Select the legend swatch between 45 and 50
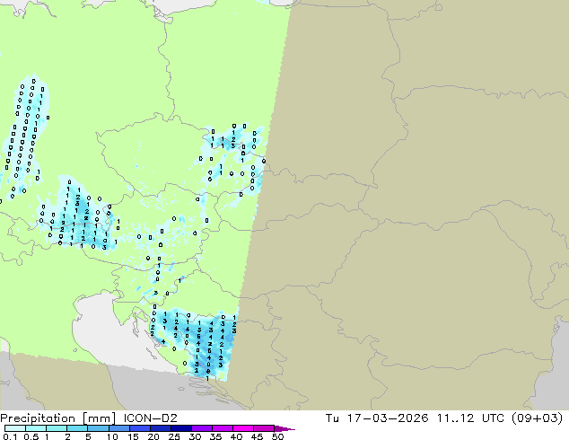The height and width of the screenshot is (440, 569). click(x=264, y=428)
